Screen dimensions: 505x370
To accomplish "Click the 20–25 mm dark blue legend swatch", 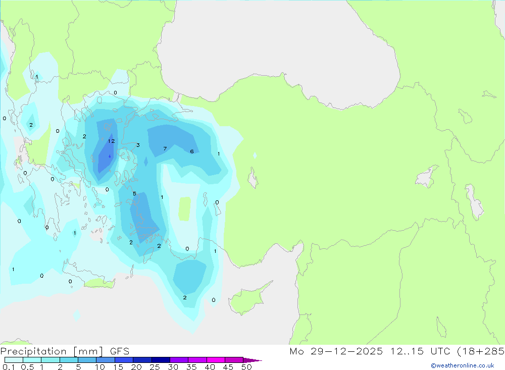I will tap(142, 360).
